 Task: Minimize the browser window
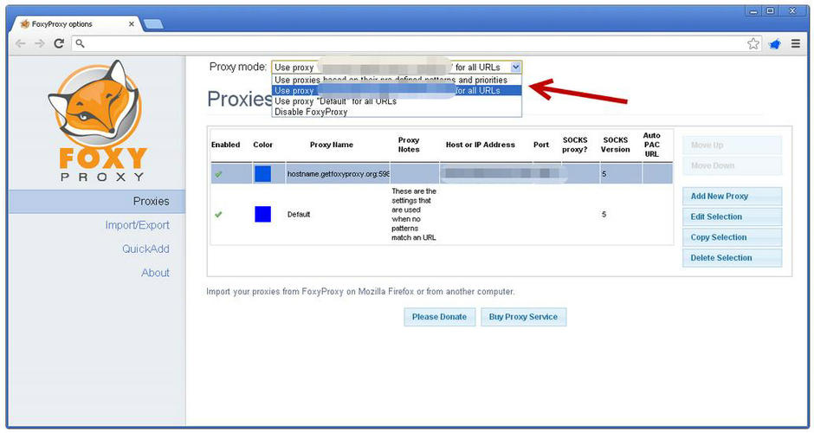[753, 10]
